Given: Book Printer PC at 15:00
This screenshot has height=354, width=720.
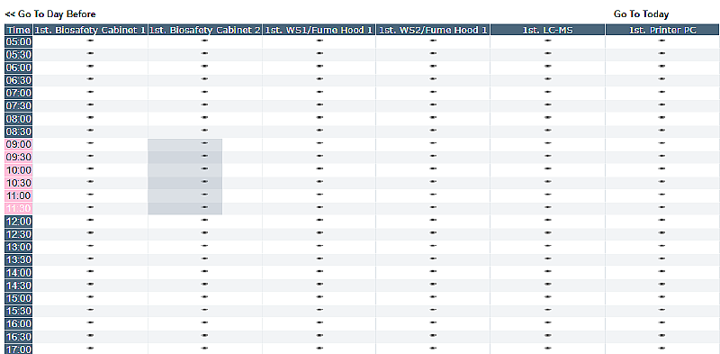Looking at the screenshot, I should pyautogui.click(x=661, y=297).
